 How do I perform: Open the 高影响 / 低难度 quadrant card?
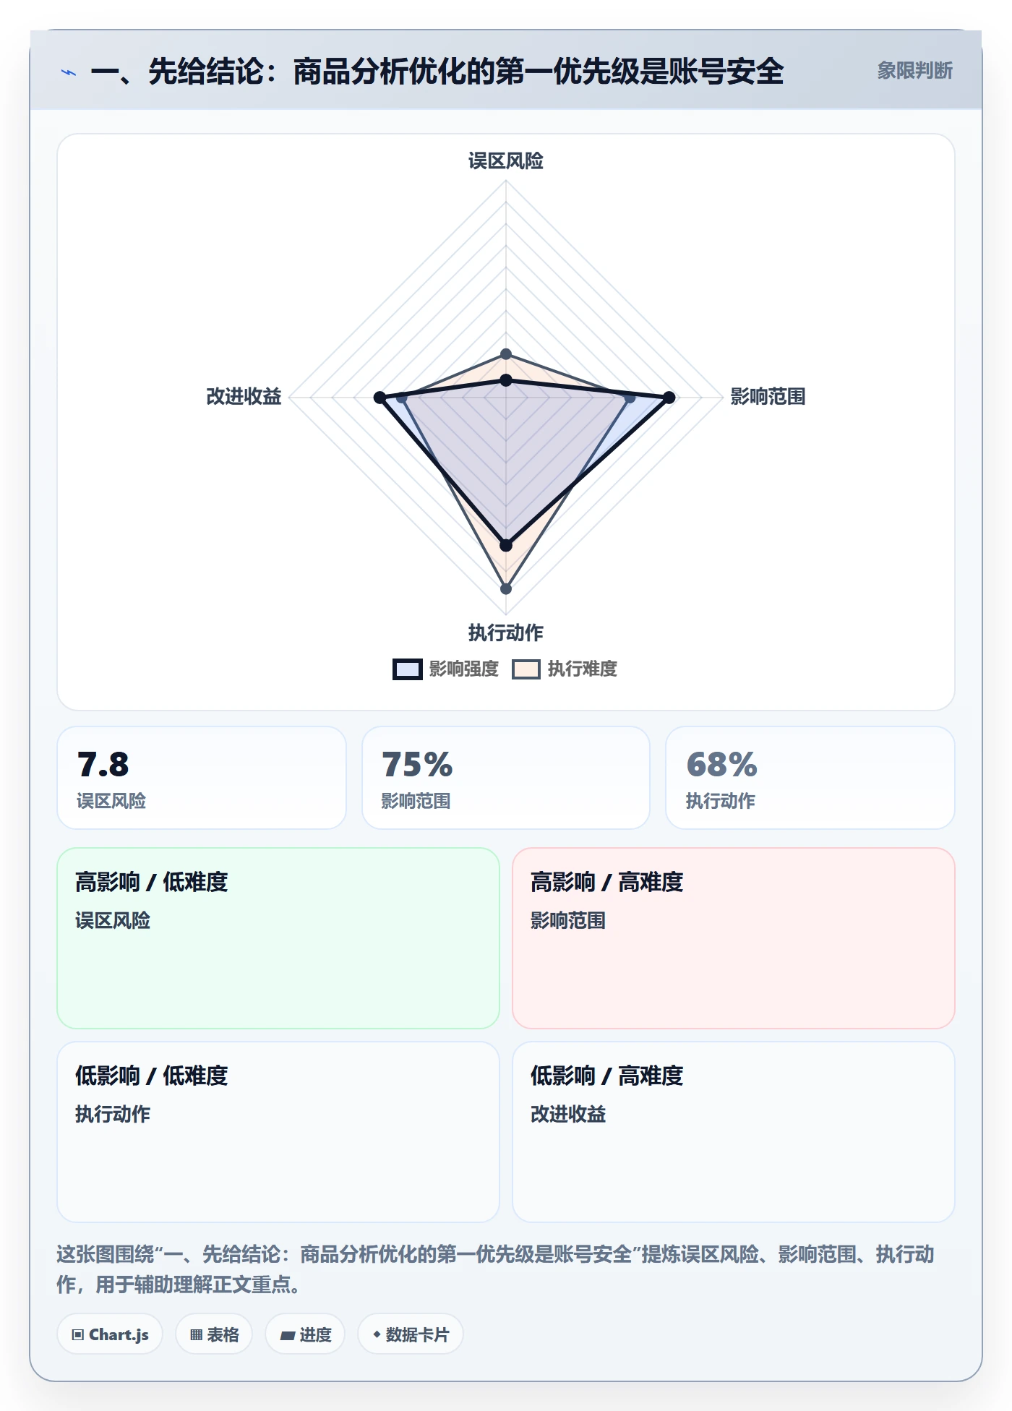(278, 938)
